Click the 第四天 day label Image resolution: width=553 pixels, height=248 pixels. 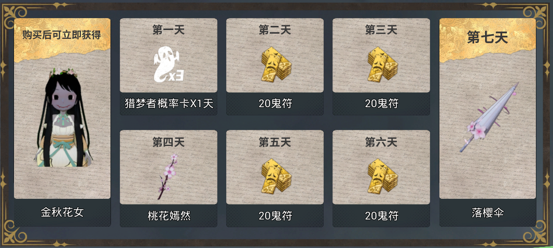169,142
